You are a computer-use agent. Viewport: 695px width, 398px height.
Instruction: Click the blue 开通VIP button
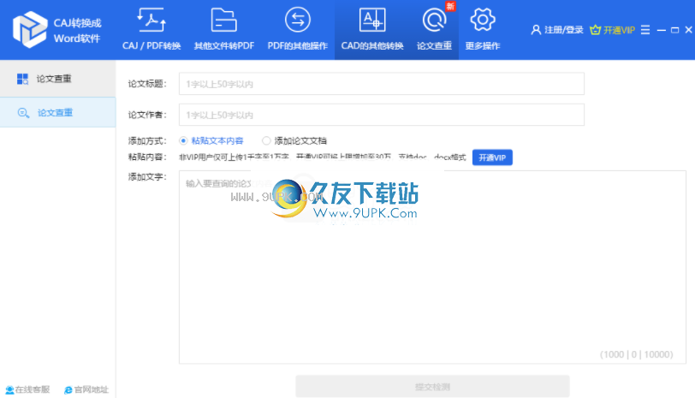(492, 157)
